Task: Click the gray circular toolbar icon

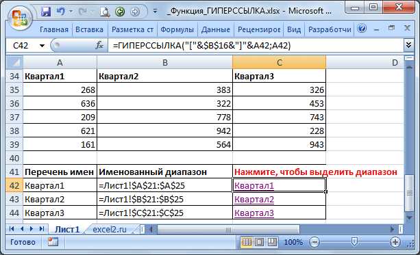Action: click(135, 12)
